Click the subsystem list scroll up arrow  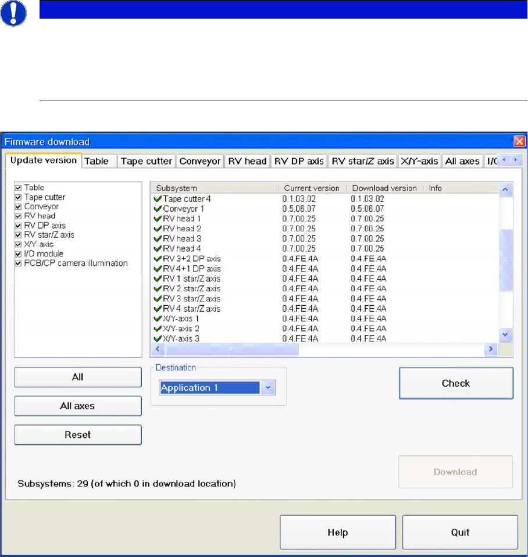505,190
